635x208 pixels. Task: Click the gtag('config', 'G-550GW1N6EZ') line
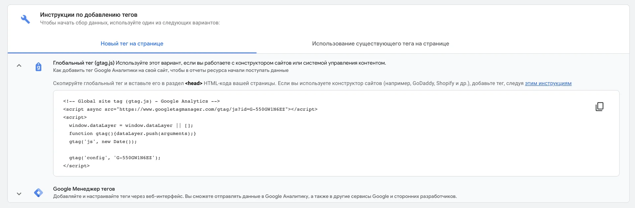pyautogui.click(x=115, y=158)
